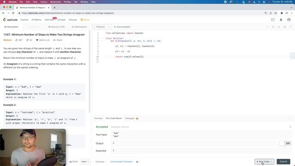The image size is (295, 166).
Task: Click the code editor return line
Action: [129, 57]
